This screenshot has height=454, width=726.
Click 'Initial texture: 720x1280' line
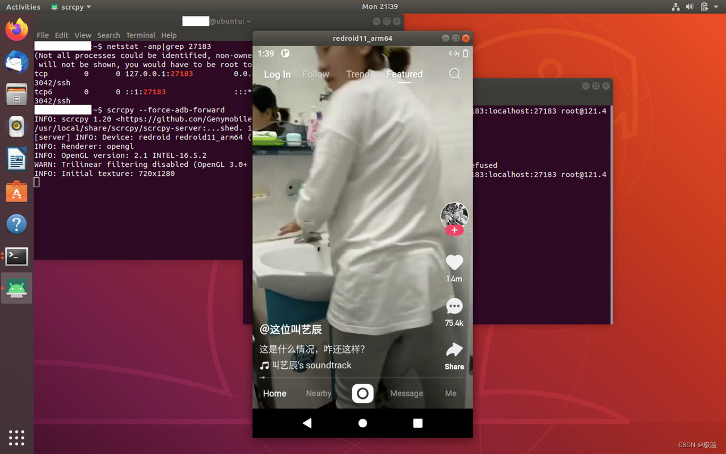(x=104, y=174)
